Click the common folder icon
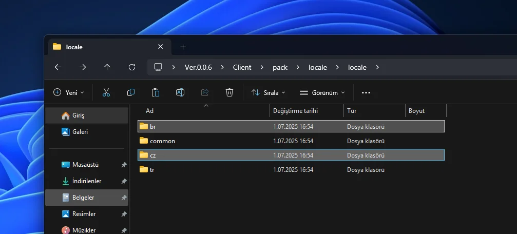The width and height of the screenshot is (517, 234). (143, 141)
